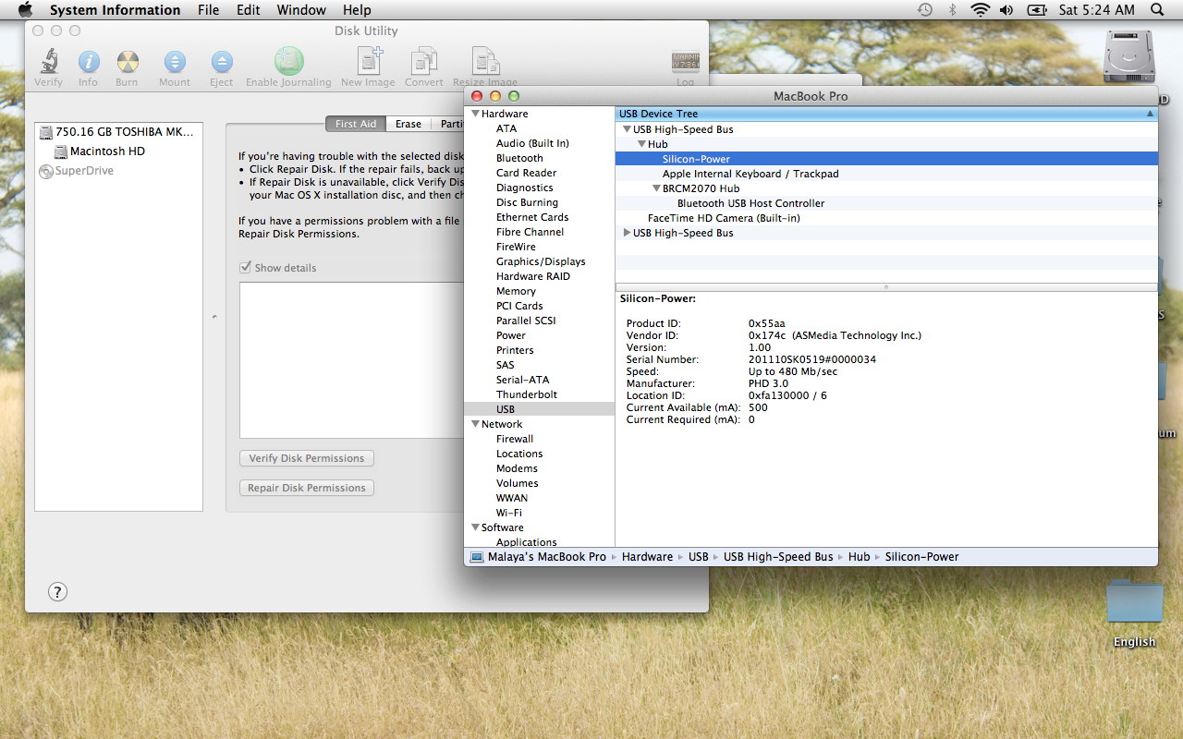Select Thunderbolt in the Hardware list
Viewport: 1183px width, 739px height.
[527, 394]
